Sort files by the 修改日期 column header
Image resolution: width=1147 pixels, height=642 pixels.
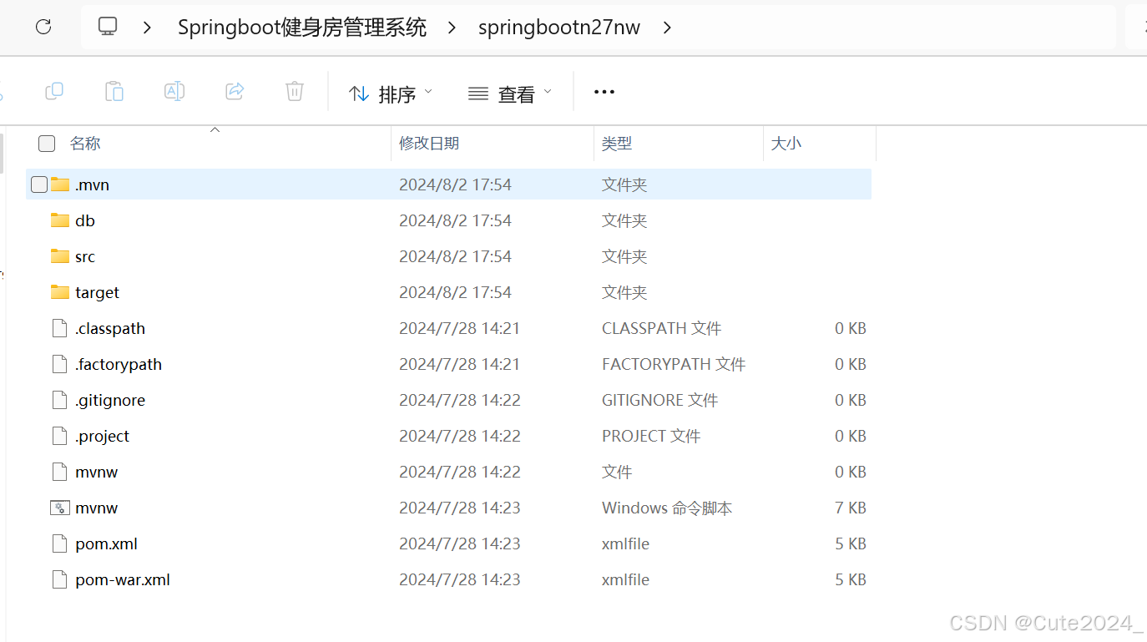click(428, 143)
